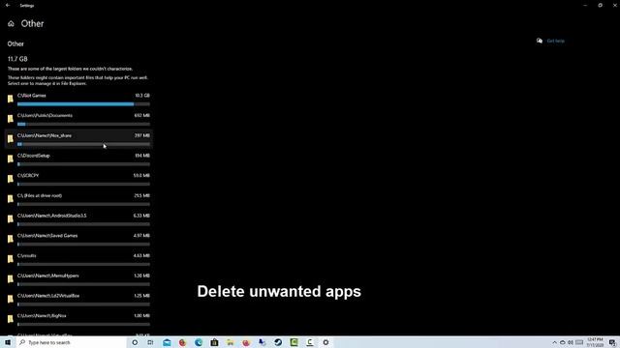Open the .Ld2VirtualBox folder row
Screen dimensions: 620x348
(x=78, y=300)
